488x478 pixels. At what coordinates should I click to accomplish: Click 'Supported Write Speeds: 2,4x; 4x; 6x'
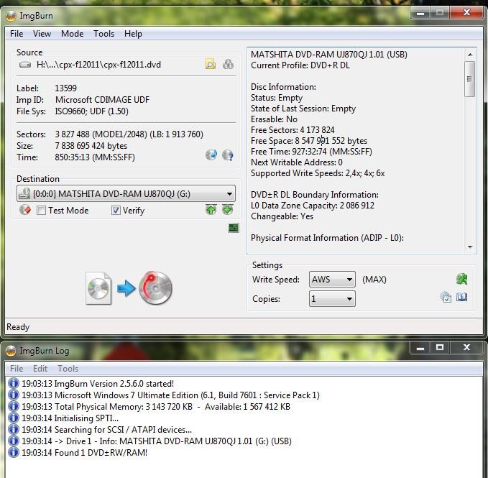(318, 173)
